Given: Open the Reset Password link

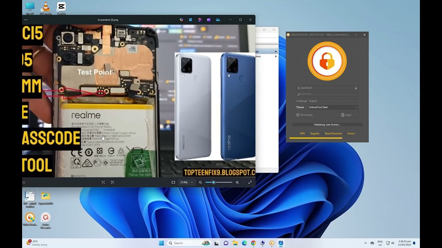Looking at the screenshot, I should click(x=333, y=133).
